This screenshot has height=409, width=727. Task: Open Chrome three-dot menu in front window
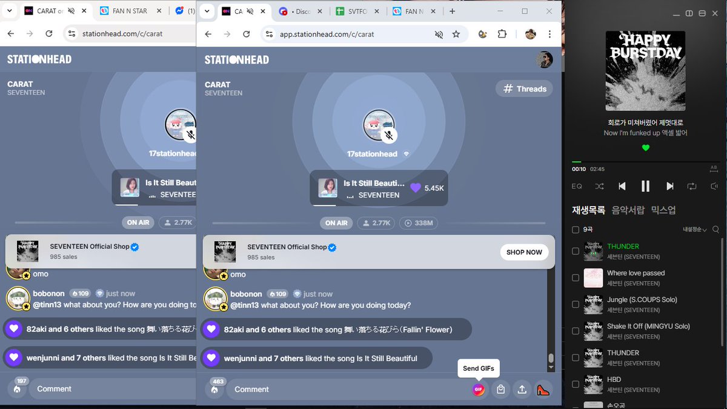[x=549, y=35]
